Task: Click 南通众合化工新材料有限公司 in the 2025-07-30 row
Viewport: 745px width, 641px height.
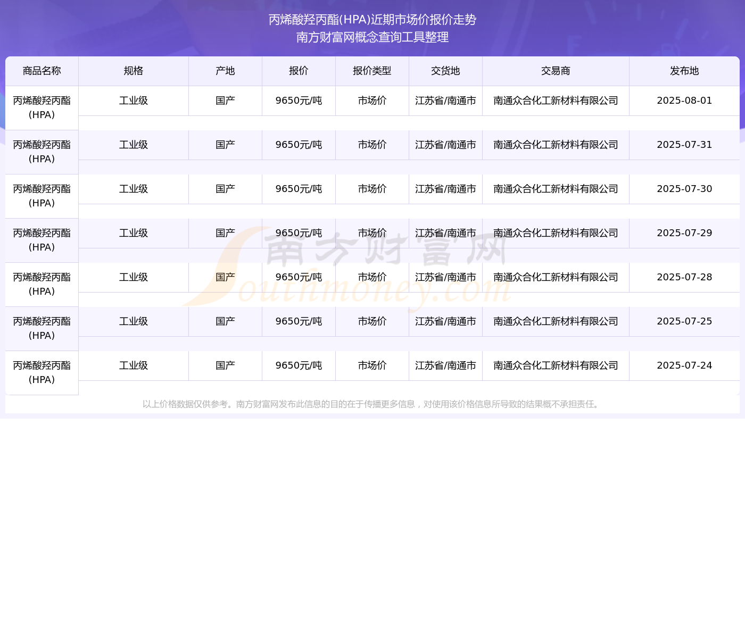Action: pyautogui.click(x=556, y=189)
